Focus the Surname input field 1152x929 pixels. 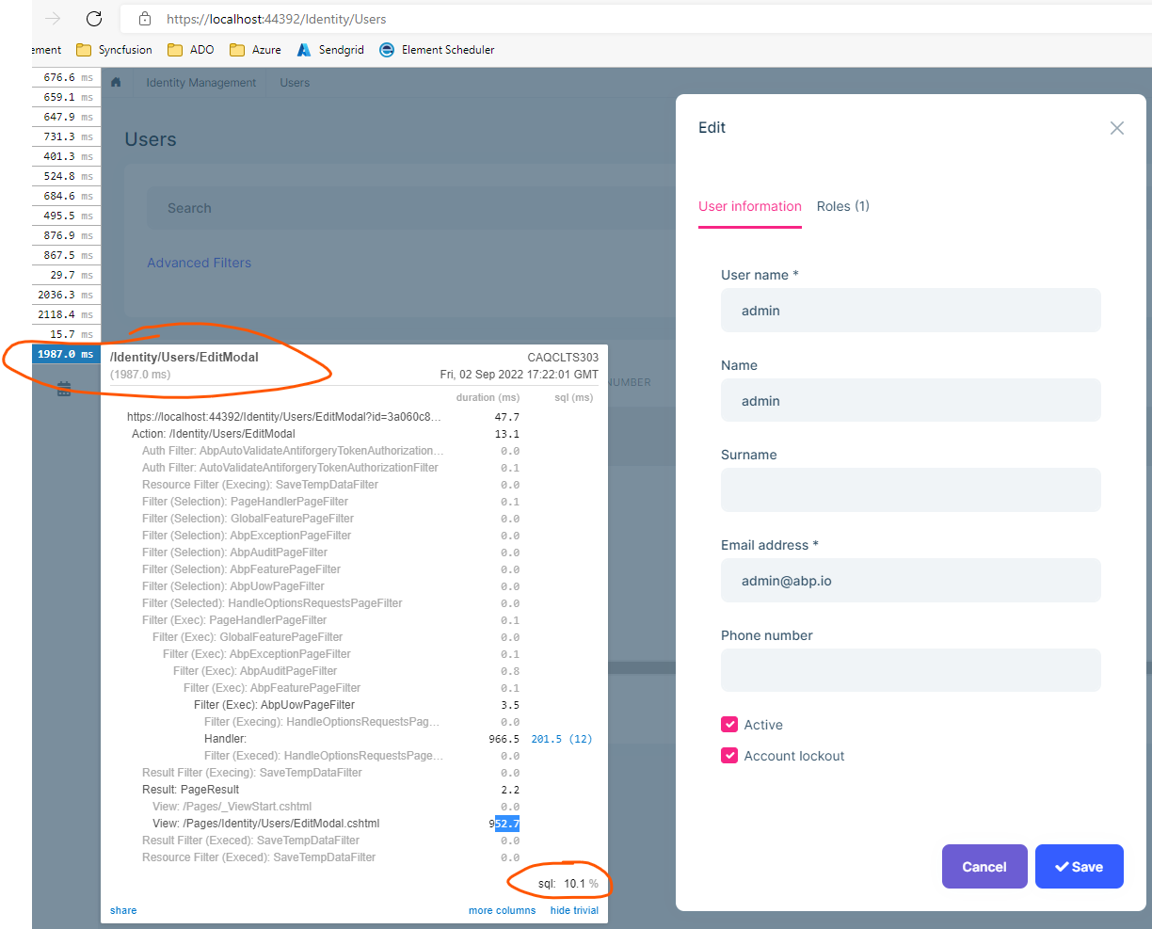click(910, 490)
